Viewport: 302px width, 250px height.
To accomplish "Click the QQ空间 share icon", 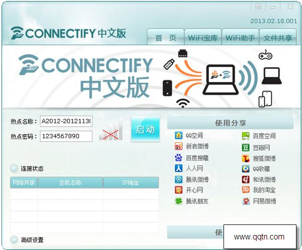I will [178, 136].
